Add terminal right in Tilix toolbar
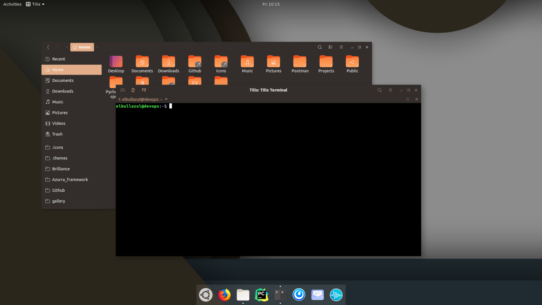This screenshot has height=305, width=542. pyautogui.click(x=133, y=90)
